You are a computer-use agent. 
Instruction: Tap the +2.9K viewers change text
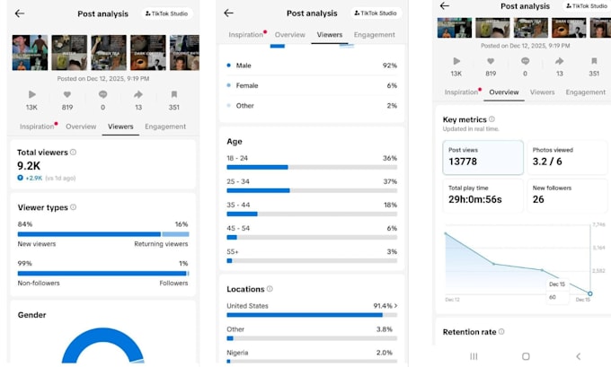[33, 178]
